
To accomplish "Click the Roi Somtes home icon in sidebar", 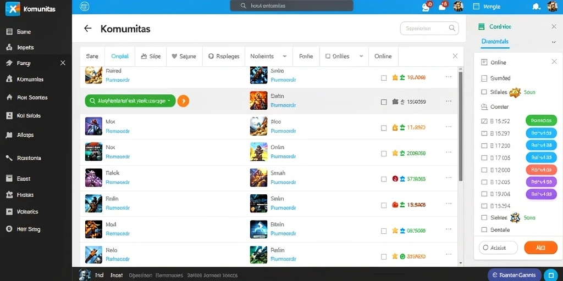I will [x=9, y=98].
